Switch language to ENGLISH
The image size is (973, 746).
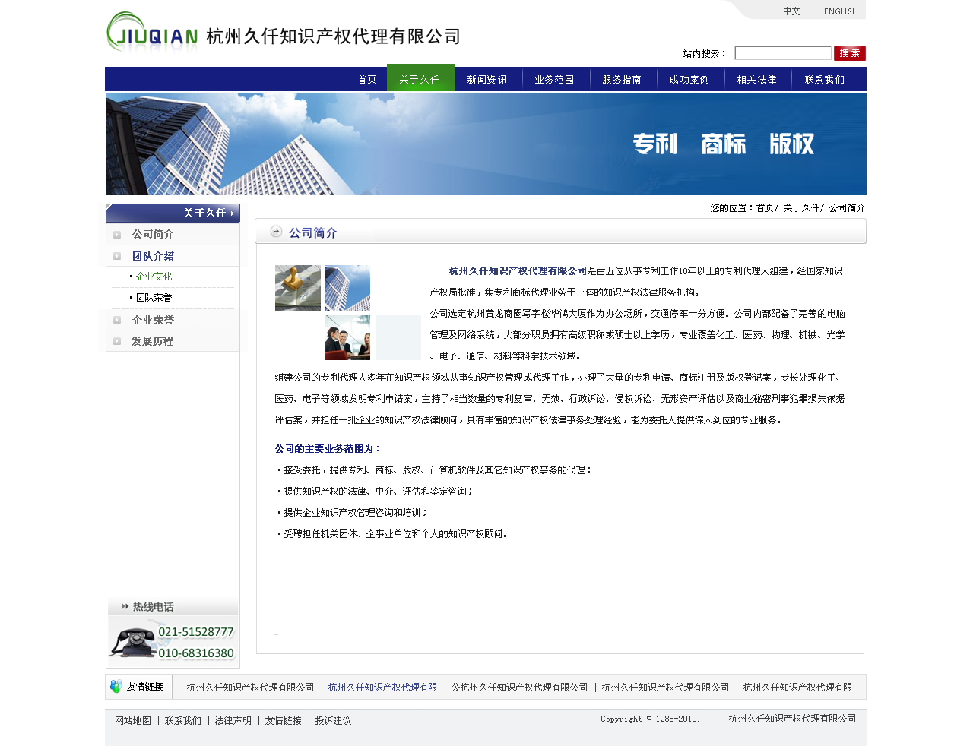click(841, 11)
